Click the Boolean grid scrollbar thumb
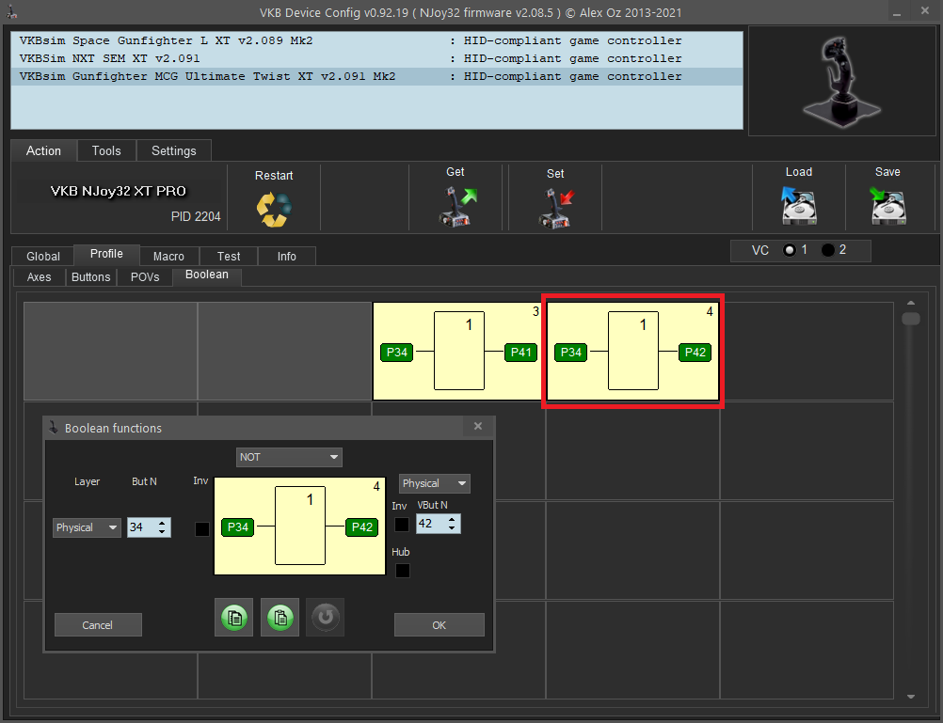 point(911,319)
